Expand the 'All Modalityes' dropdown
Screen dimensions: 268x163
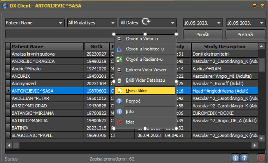coord(92,23)
